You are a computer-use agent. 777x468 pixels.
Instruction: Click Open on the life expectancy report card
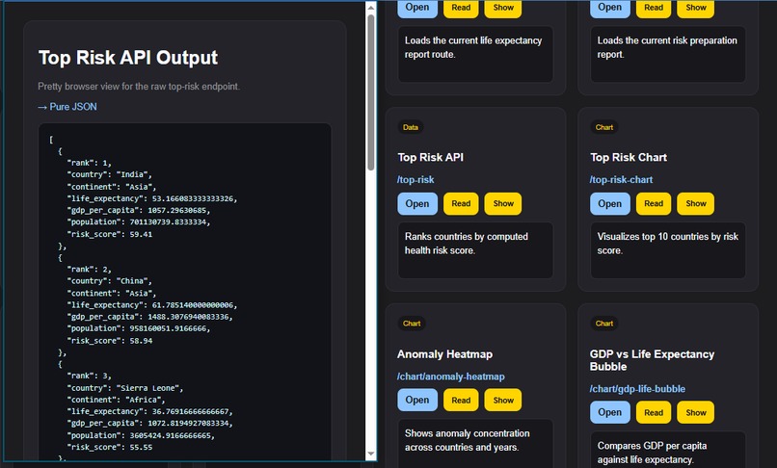click(417, 8)
